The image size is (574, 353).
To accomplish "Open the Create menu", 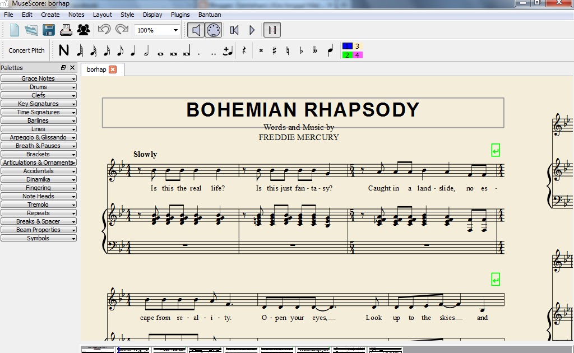I will [50, 15].
